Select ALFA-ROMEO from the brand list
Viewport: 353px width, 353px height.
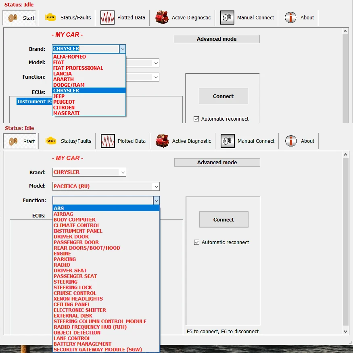point(89,57)
